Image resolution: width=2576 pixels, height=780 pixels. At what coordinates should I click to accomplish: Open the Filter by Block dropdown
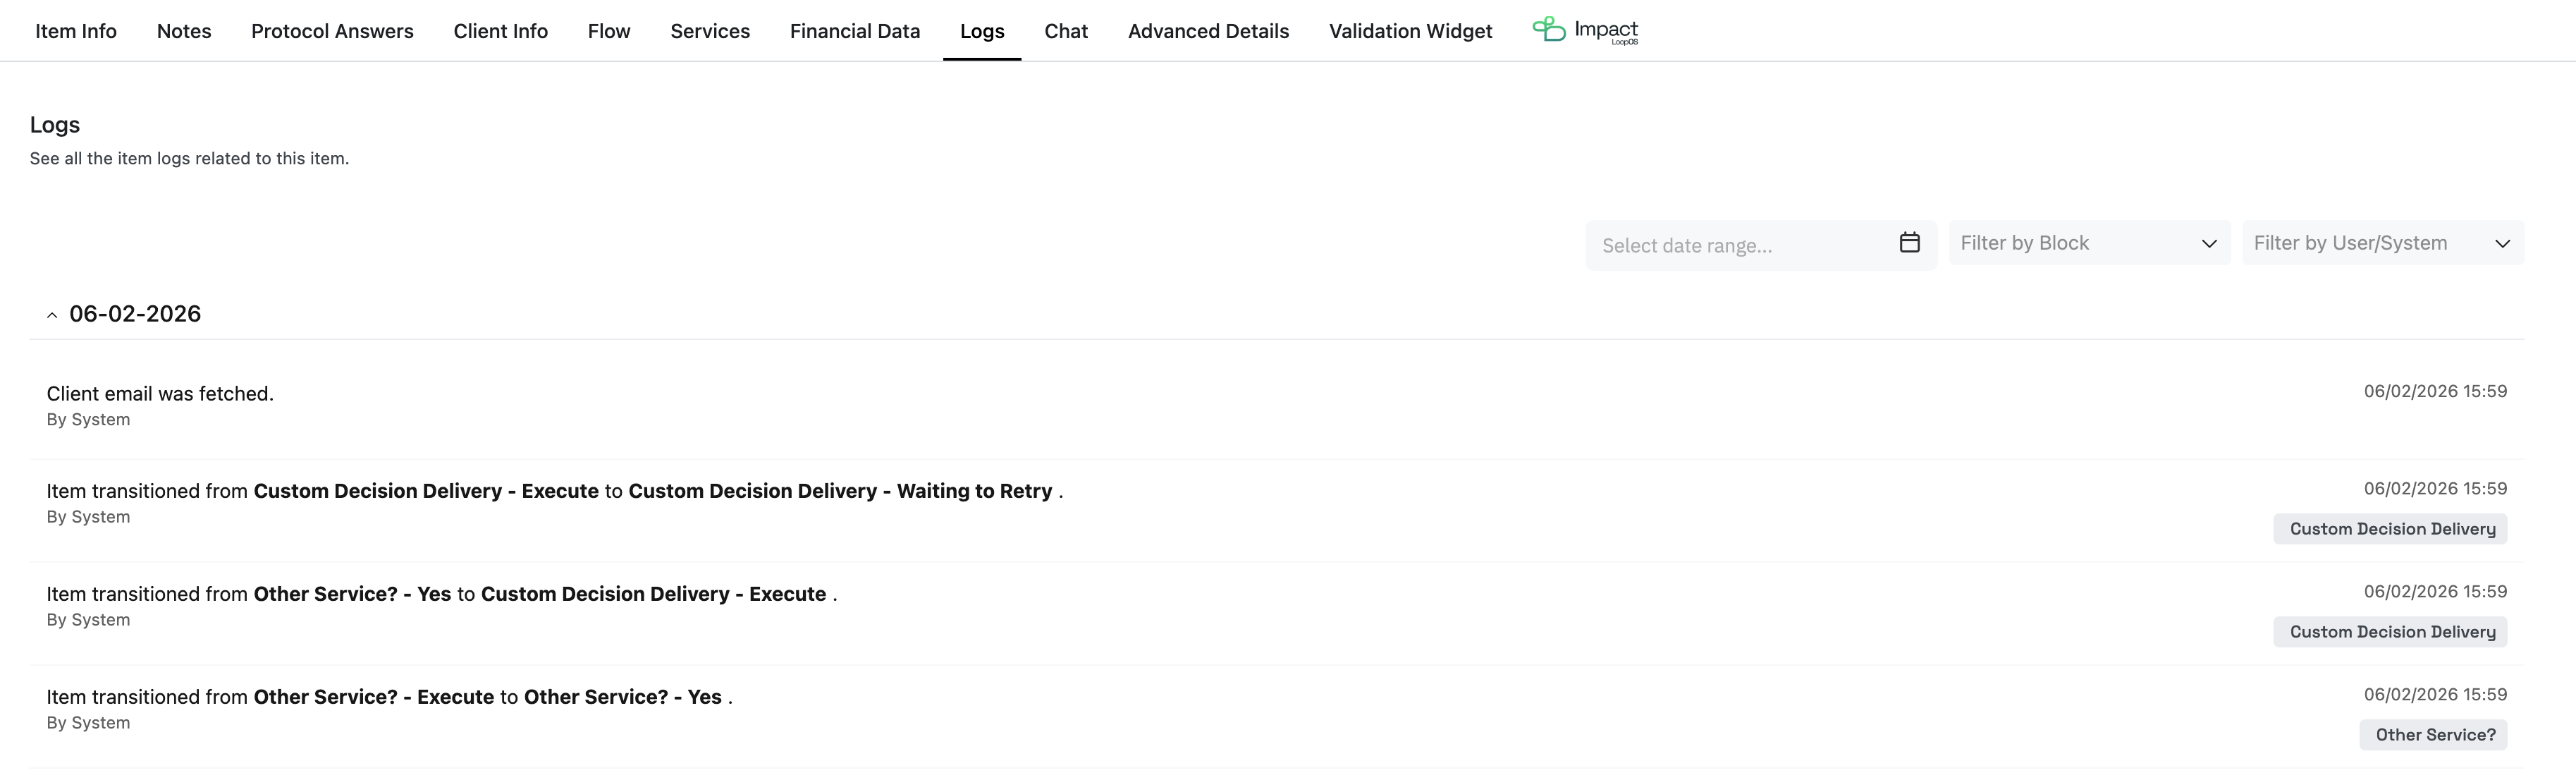pos(2088,243)
